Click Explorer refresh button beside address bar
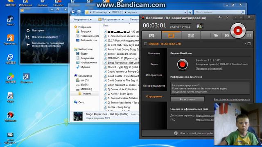Screen dimensions: 262x147 pos(190,12)
